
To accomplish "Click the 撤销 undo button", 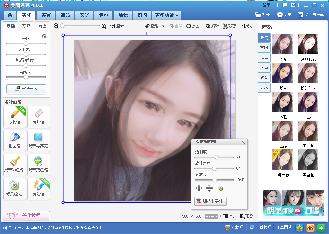I will tap(152, 26).
